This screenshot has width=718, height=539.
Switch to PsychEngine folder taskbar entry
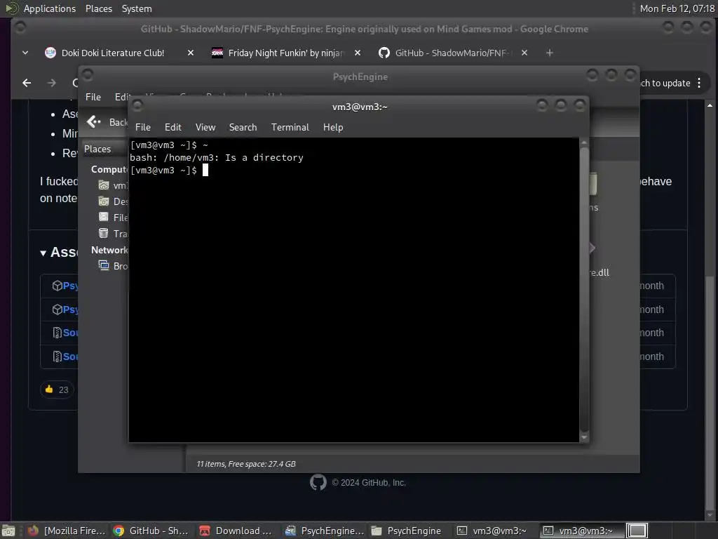[x=407, y=531]
